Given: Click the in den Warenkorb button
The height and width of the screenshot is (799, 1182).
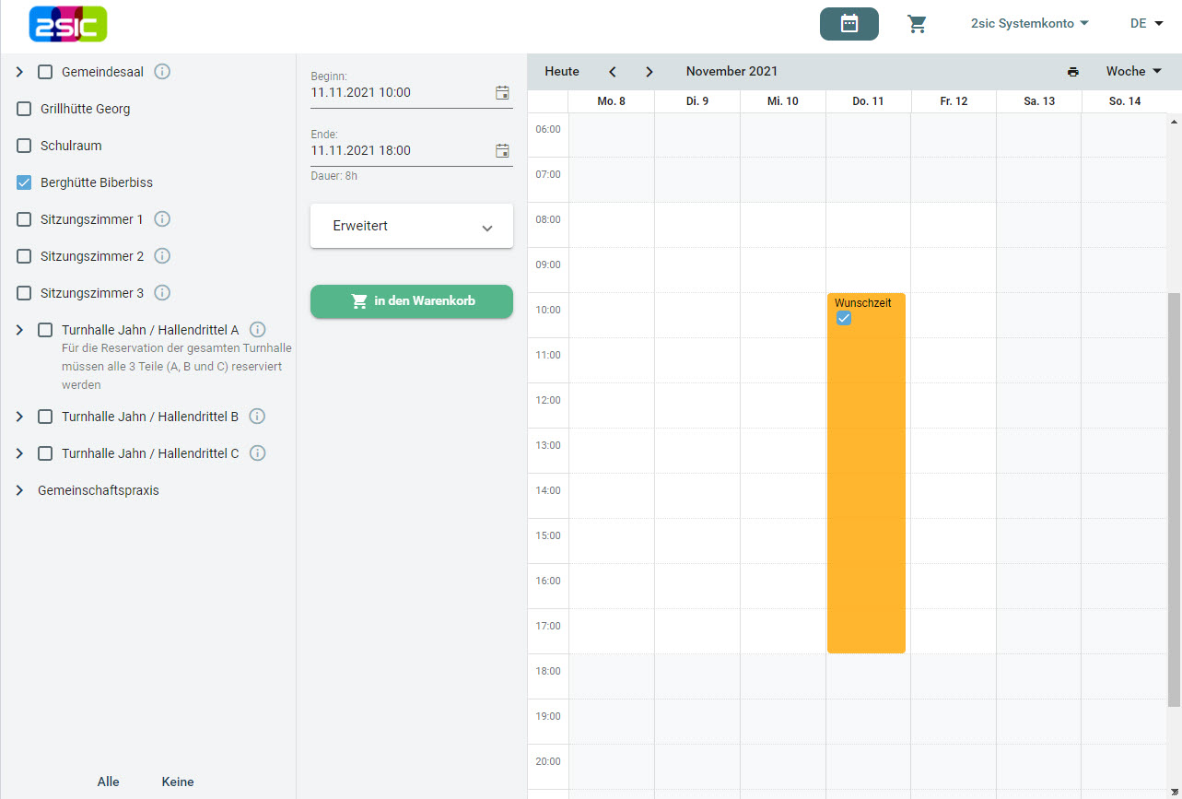Looking at the screenshot, I should pos(411,301).
